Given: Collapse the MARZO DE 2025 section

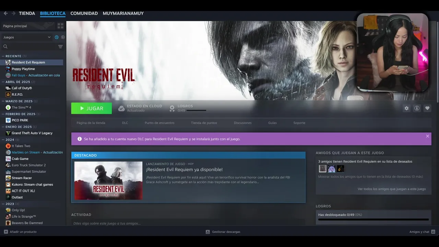Looking at the screenshot, I should 3,101.
